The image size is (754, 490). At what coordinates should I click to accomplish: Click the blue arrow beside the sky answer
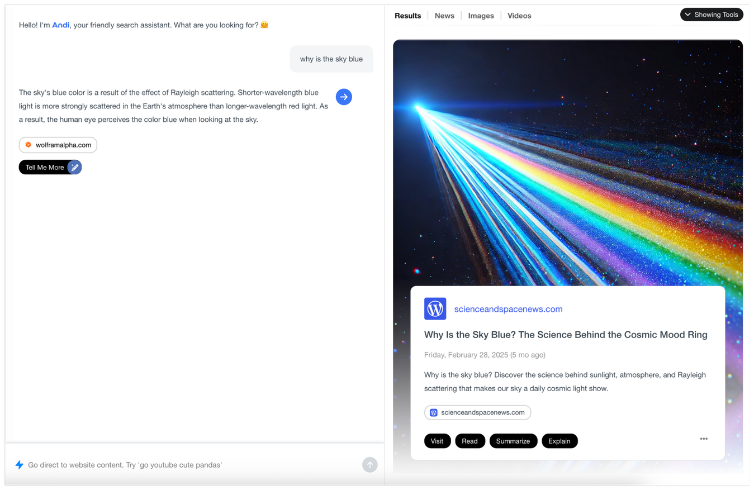[x=343, y=97]
